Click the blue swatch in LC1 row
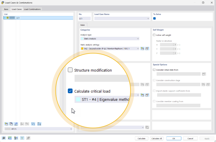Viewport: 216px width, 142px height. coord(12,18)
